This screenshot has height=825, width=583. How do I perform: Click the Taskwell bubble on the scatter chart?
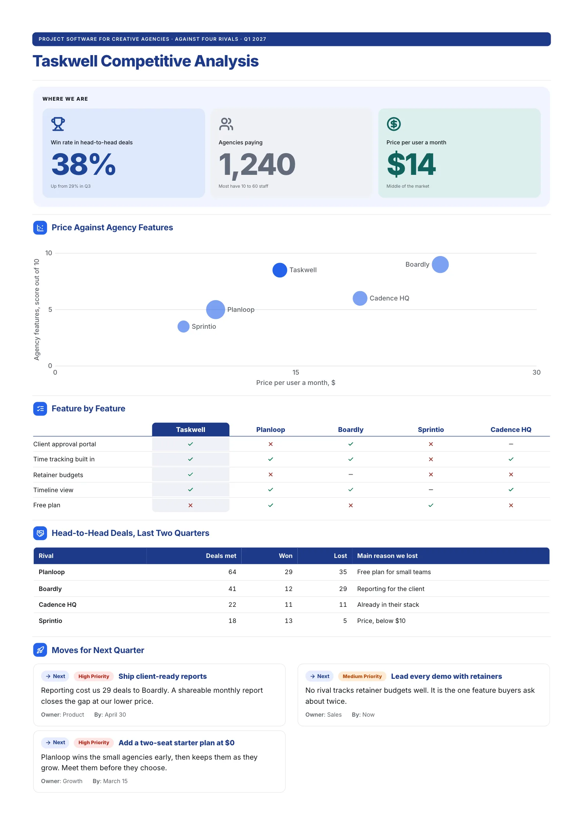coord(280,270)
